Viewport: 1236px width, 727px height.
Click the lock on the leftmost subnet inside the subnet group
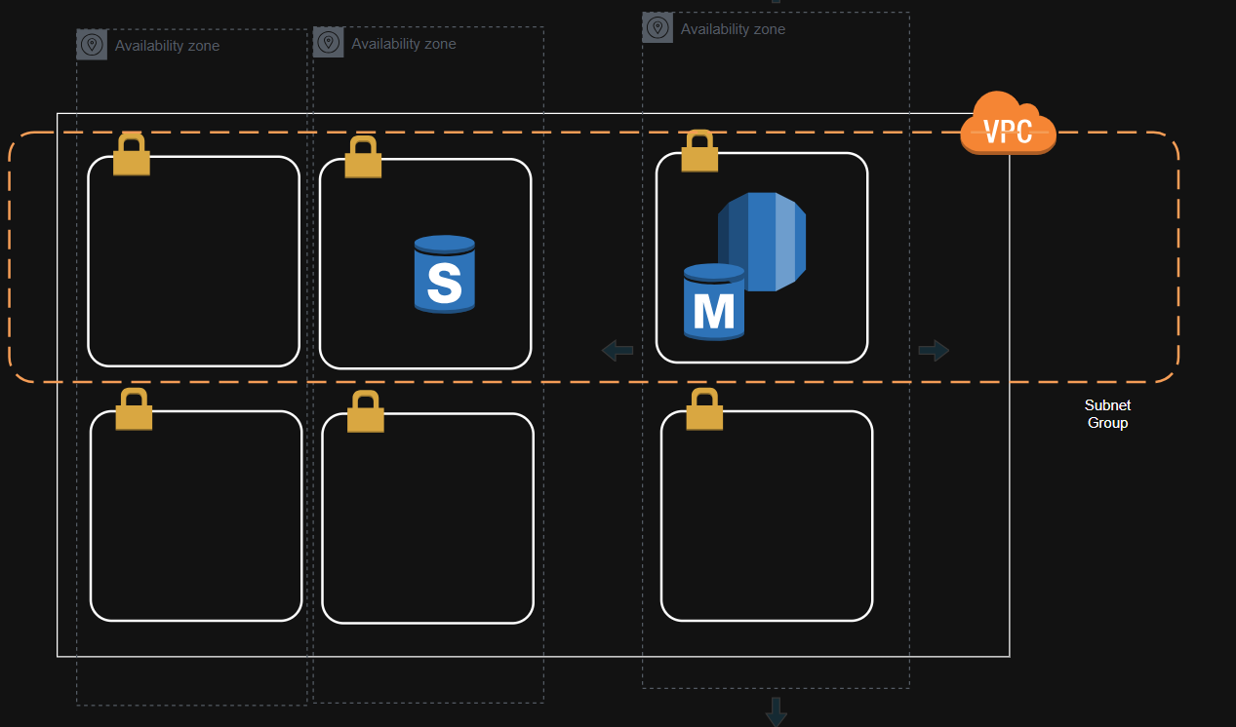(132, 155)
